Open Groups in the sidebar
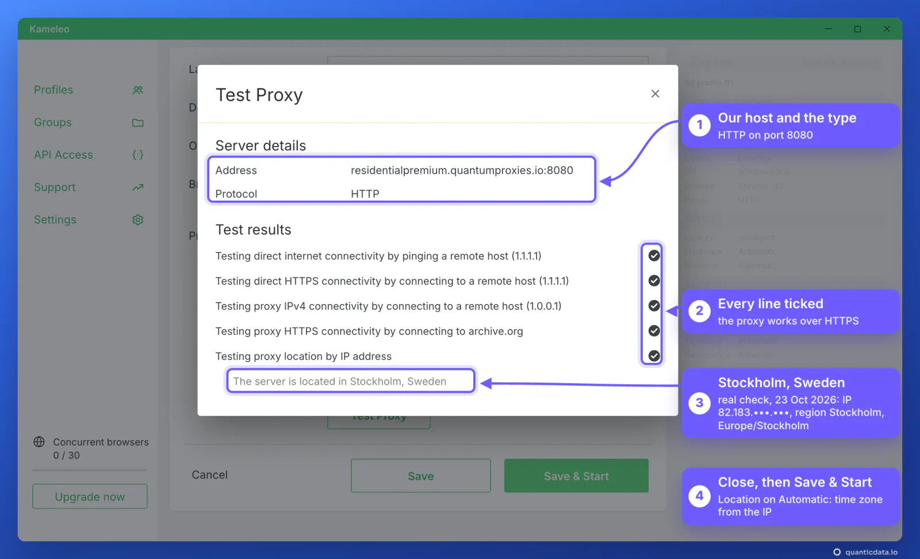 pyautogui.click(x=53, y=122)
